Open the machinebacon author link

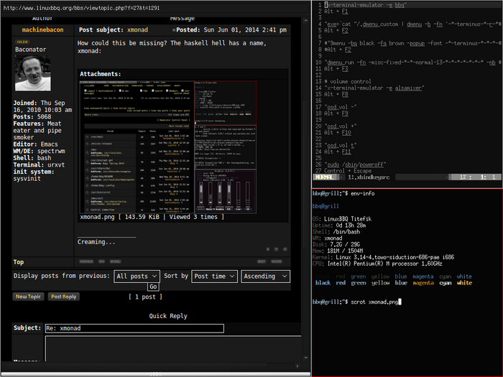coord(42,31)
